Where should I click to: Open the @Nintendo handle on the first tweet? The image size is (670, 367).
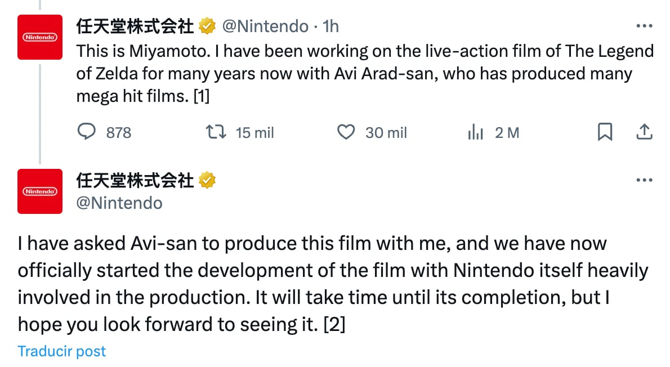pyautogui.click(x=264, y=26)
